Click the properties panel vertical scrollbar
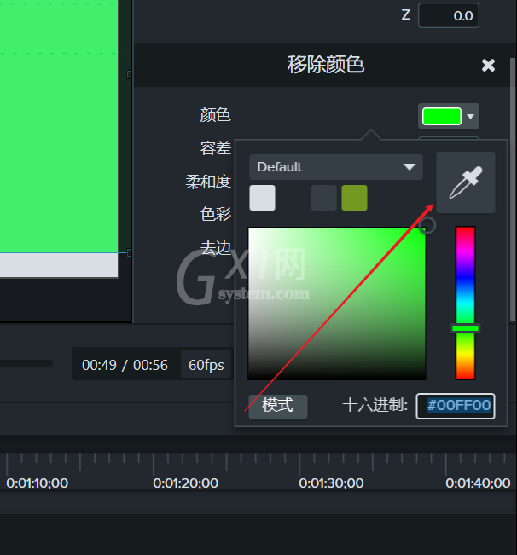Image resolution: width=517 pixels, height=555 pixels. pos(513,189)
